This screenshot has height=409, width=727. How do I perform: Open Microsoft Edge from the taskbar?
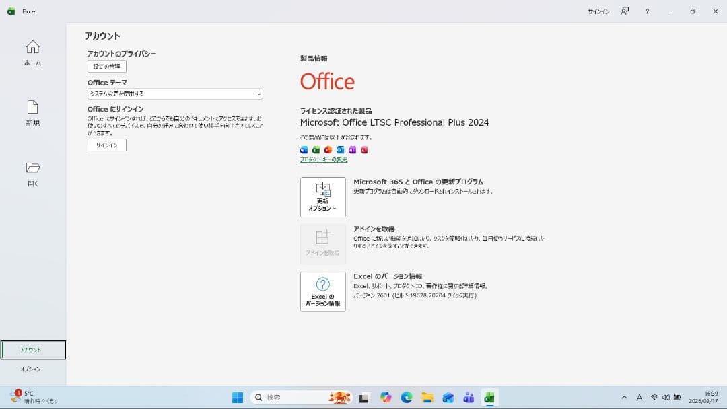(x=407, y=397)
